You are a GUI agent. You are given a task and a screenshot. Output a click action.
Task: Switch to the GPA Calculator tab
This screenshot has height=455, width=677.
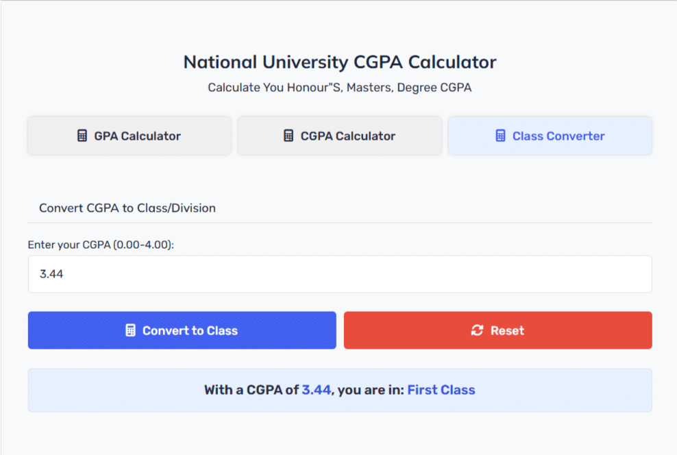tap(130, 136)
